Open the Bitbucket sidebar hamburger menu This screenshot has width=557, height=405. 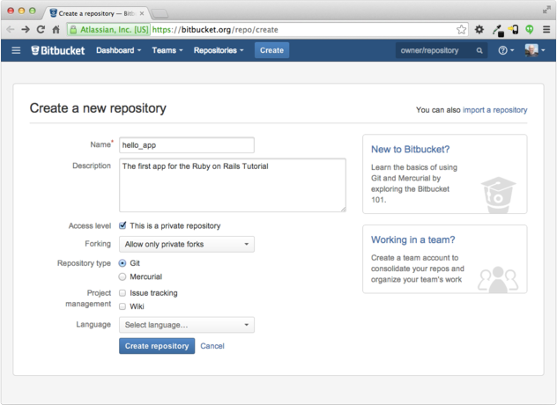tap(16, 50)
